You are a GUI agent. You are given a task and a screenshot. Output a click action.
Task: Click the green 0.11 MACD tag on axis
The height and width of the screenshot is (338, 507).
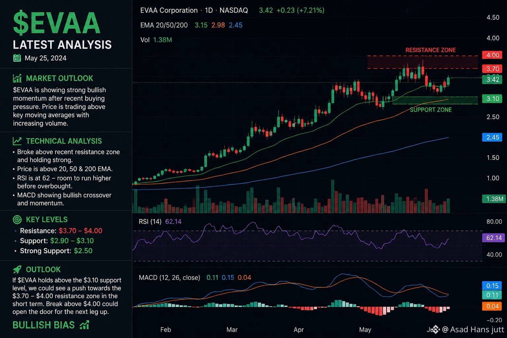pos(492,295)
